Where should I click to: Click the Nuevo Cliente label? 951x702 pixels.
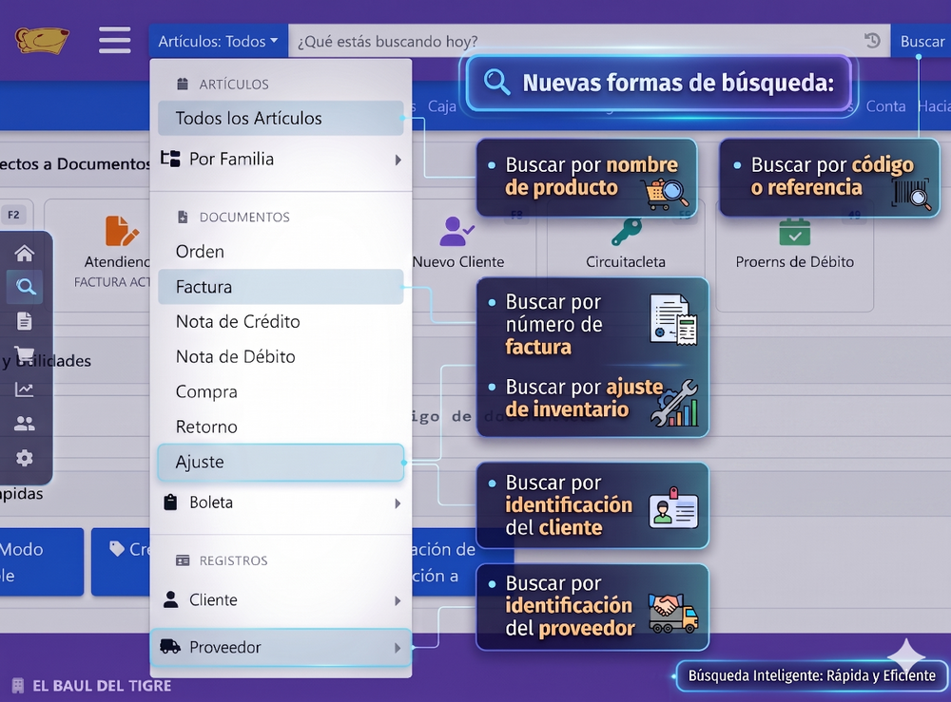click(458, 261)
